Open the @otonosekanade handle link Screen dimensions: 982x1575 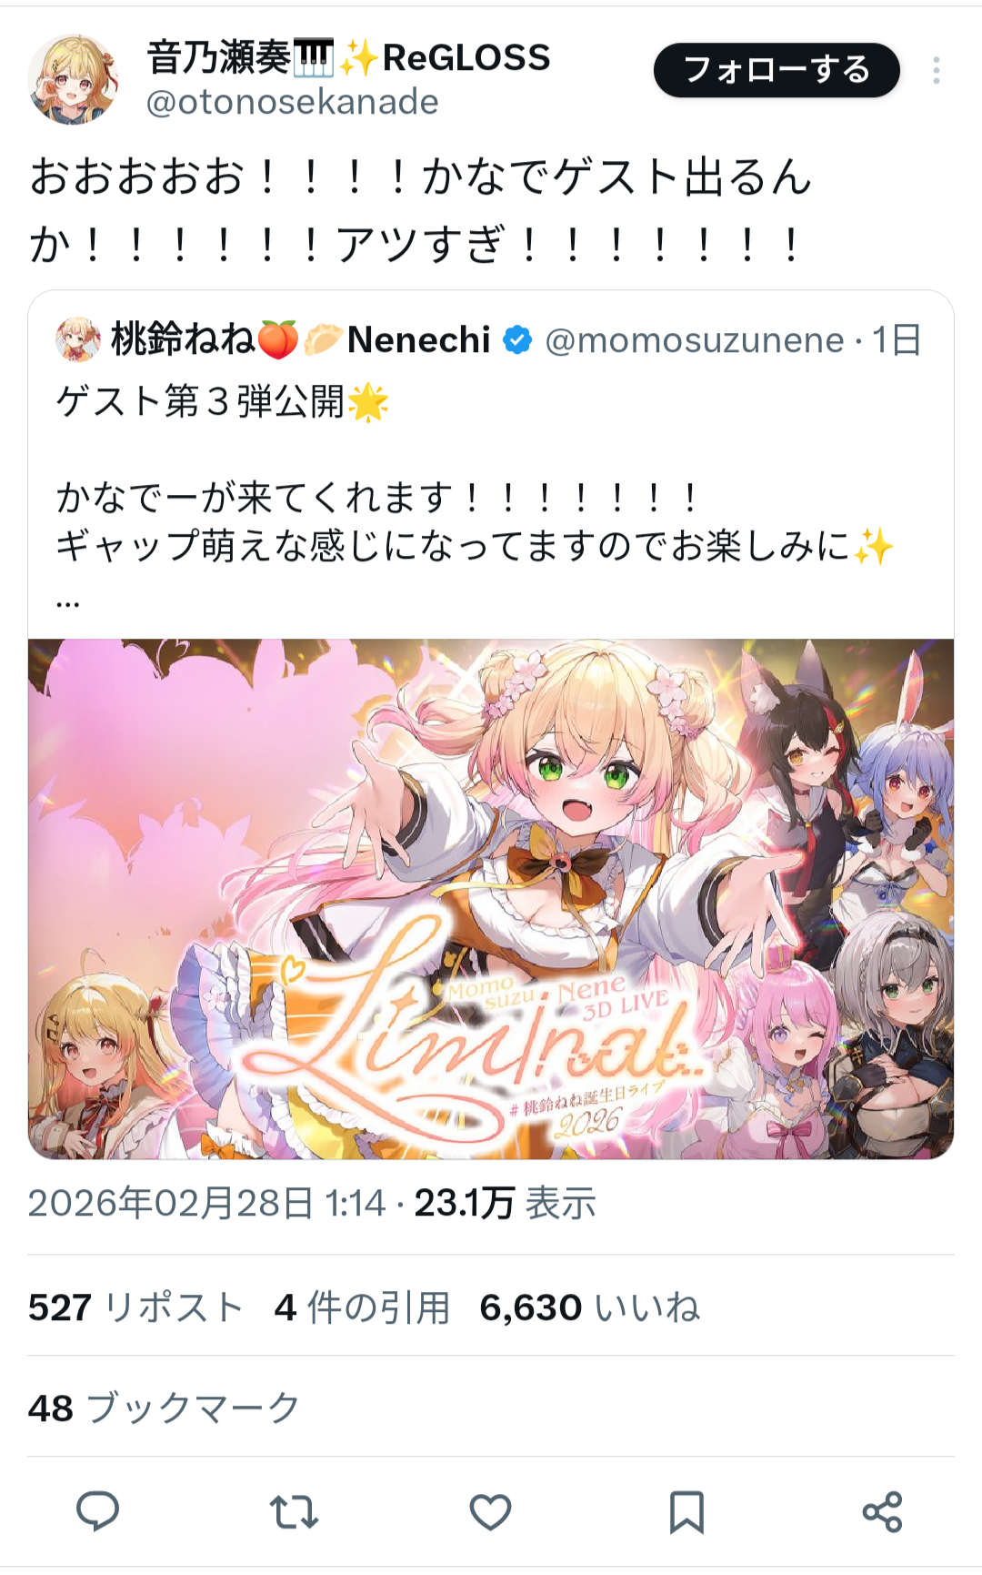293,102
